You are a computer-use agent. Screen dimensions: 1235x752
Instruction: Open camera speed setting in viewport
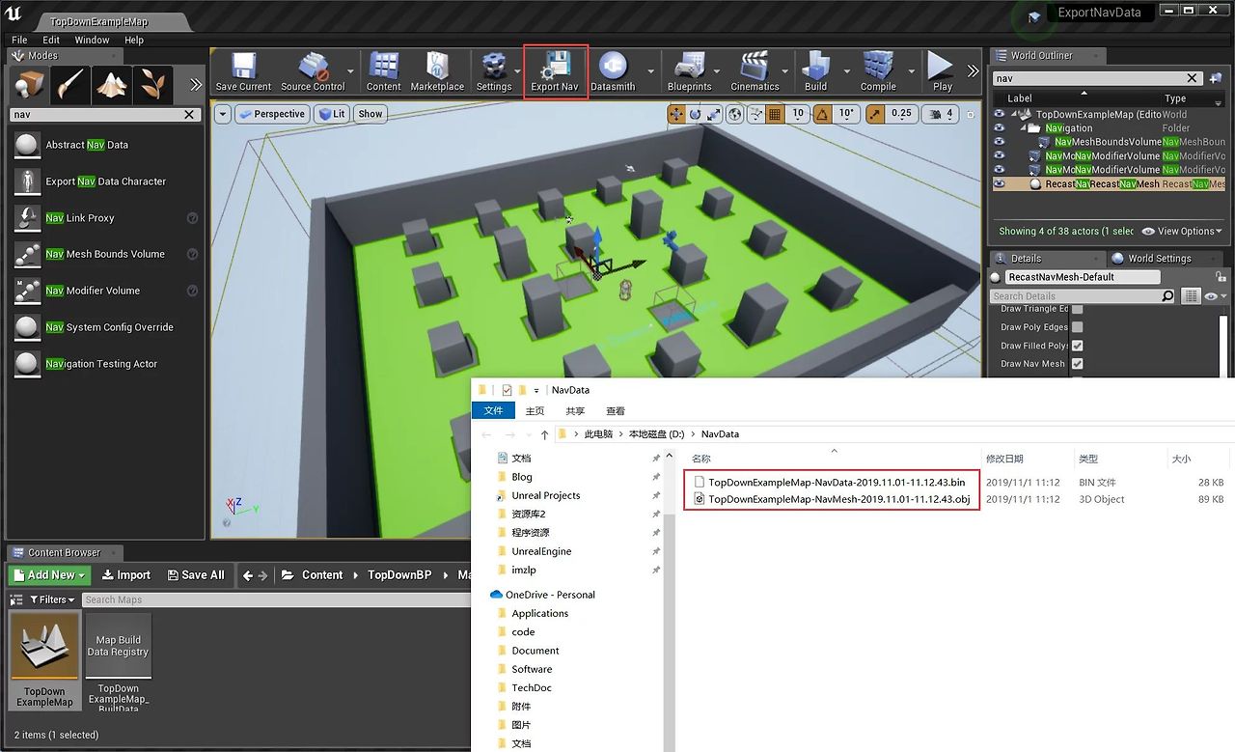tap(940, 114)
